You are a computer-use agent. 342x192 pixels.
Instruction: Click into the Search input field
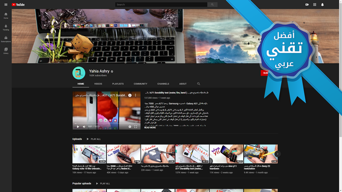[161, 5]
